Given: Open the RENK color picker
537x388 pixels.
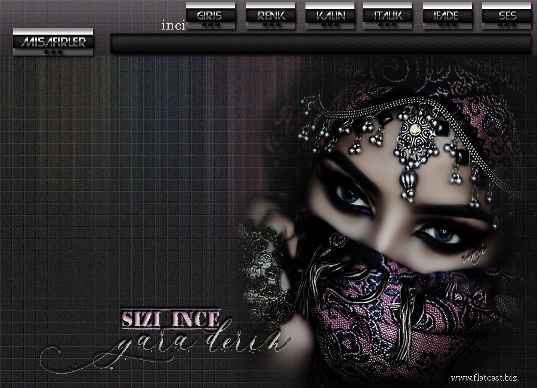Looking at the screenshot, I should (x=271, y=16).
